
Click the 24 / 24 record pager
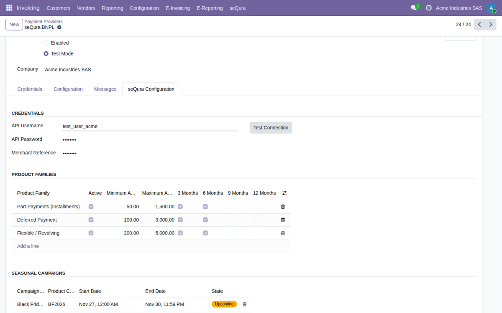464,25
